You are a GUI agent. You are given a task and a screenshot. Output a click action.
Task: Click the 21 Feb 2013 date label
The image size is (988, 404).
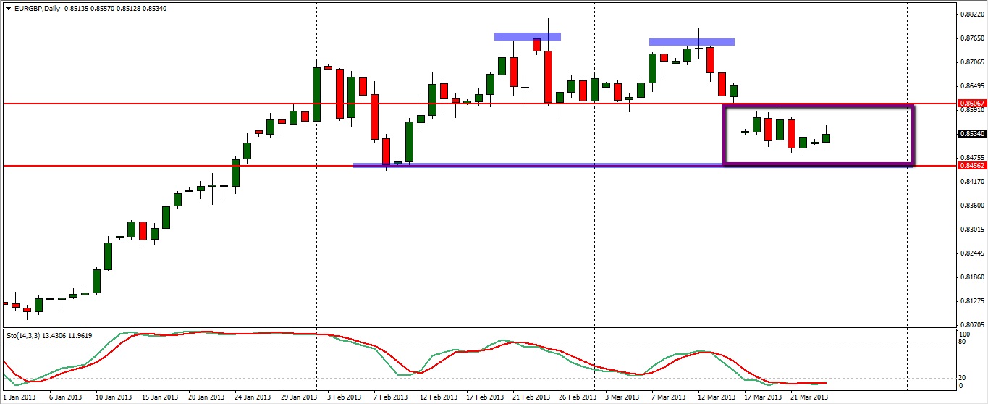click(531, 397)
